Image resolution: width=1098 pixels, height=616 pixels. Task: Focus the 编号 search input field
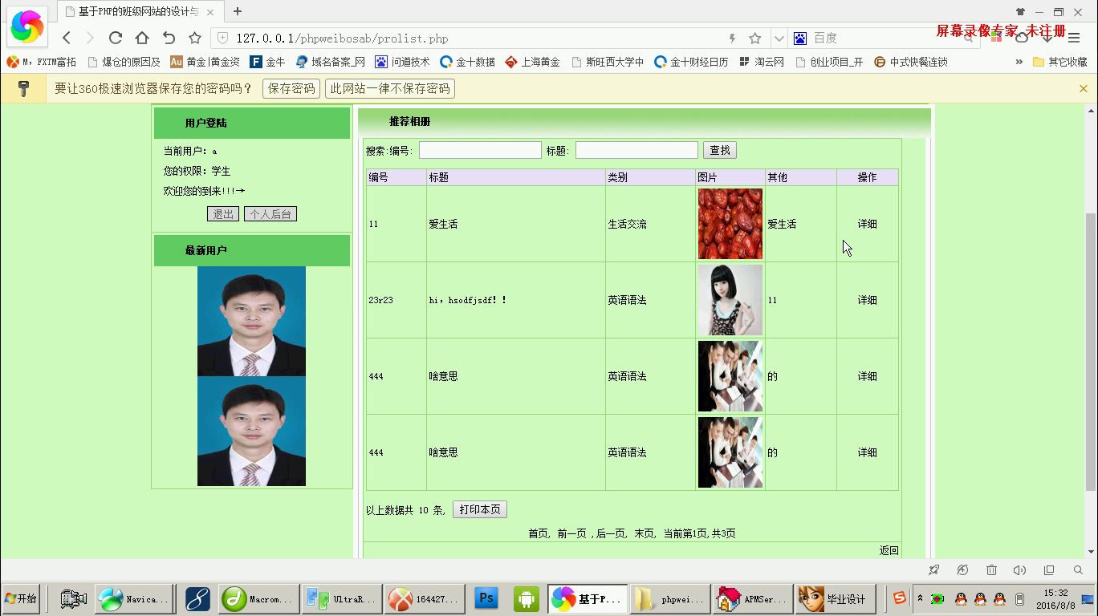tap(480, 150)
